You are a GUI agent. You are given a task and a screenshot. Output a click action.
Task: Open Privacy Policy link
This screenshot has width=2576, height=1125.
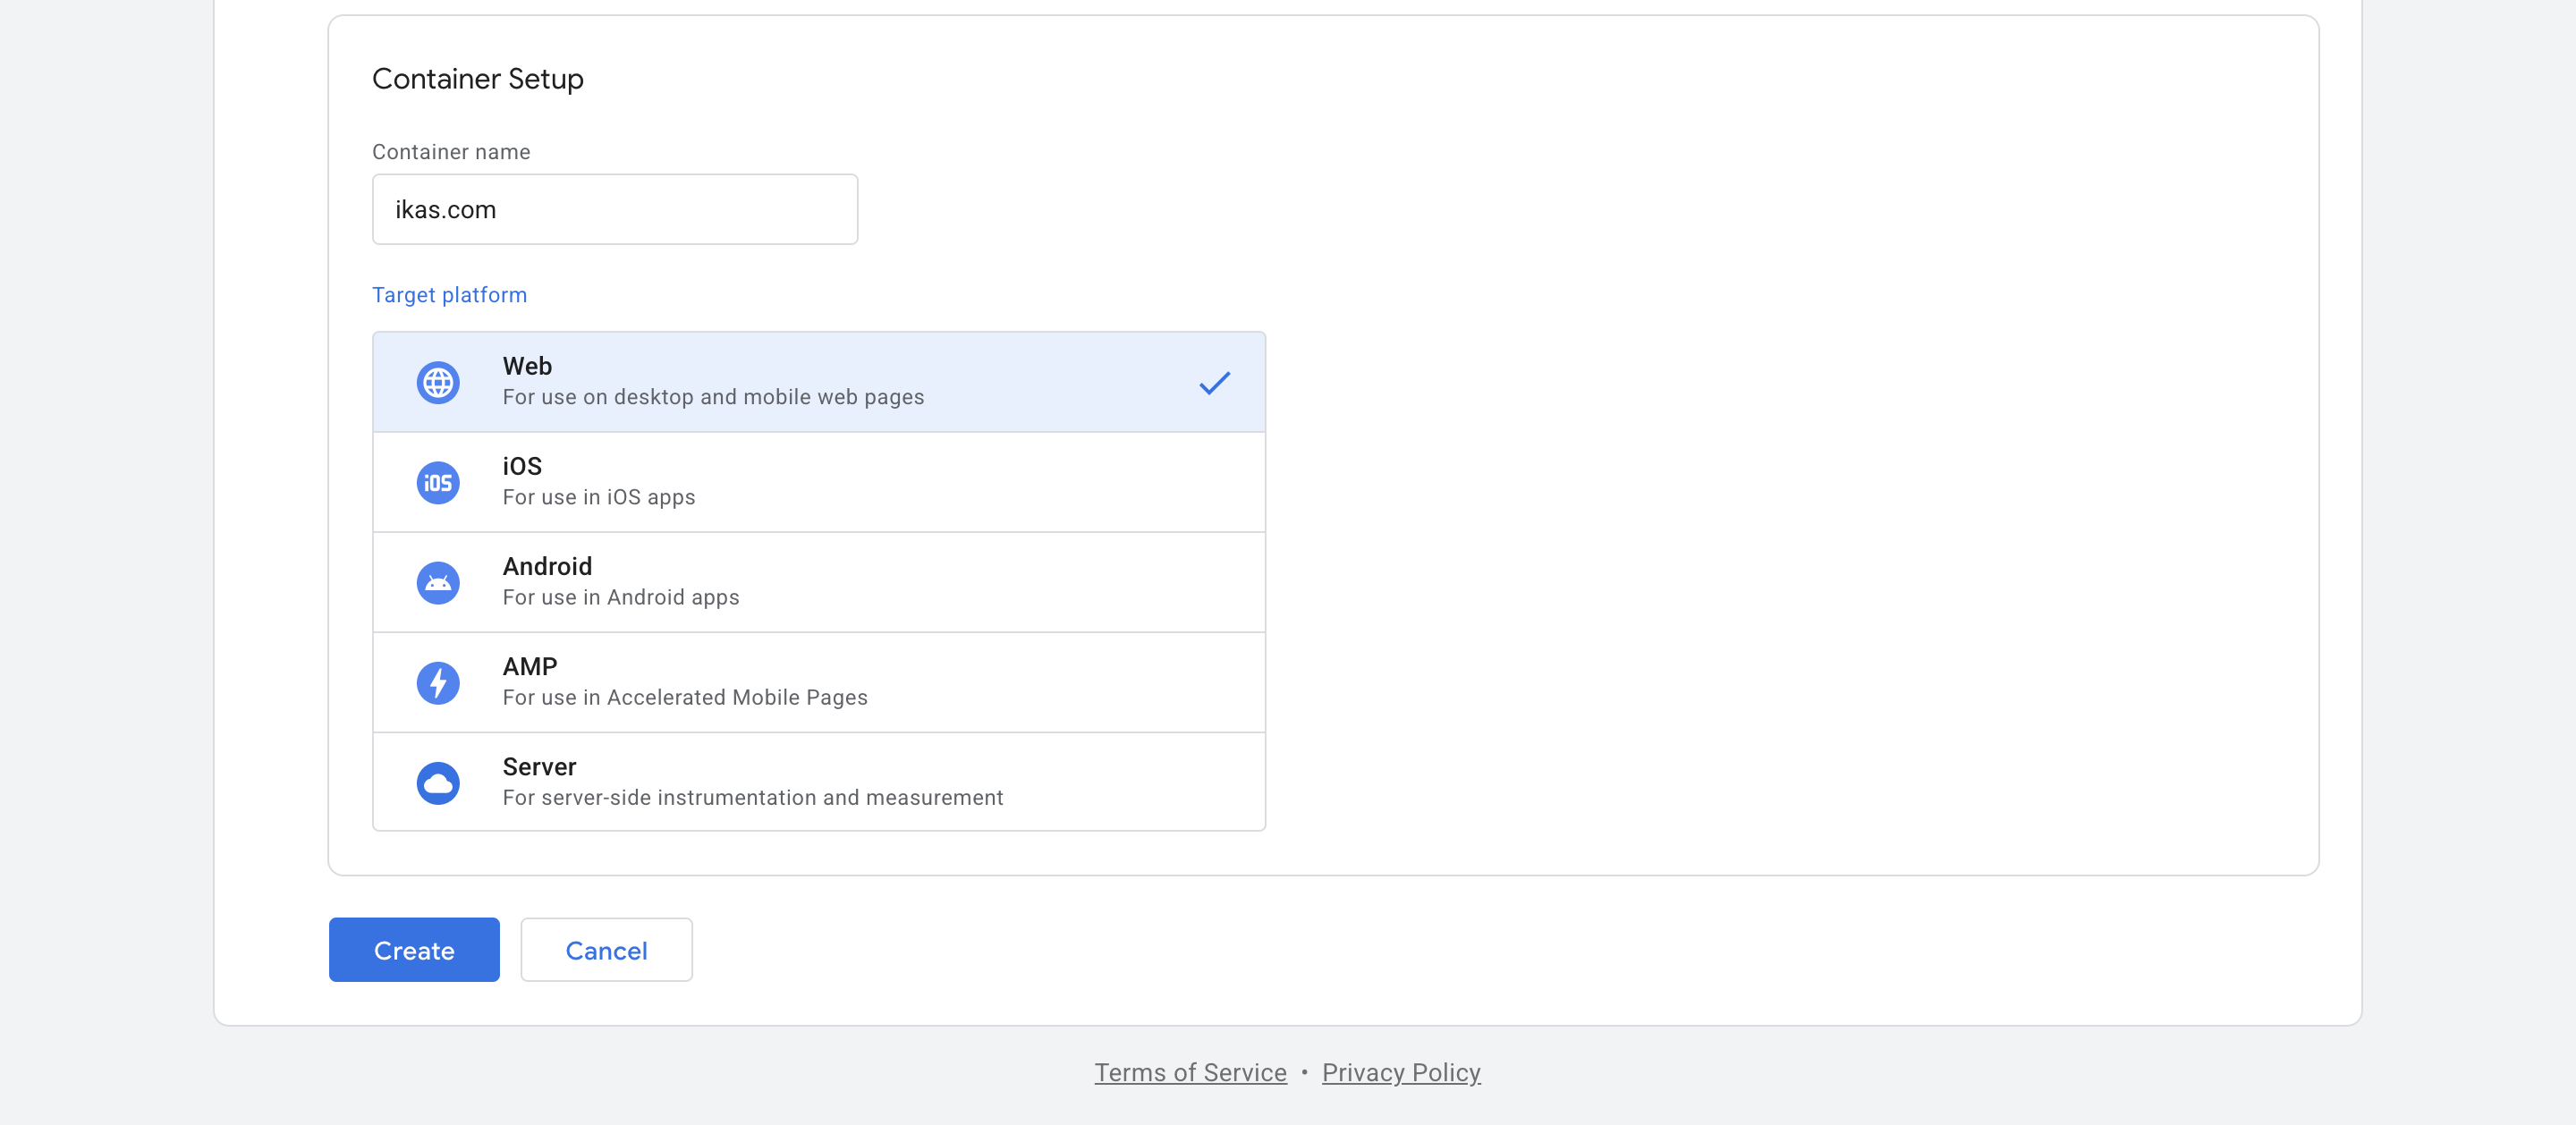[x=1401, y=1072]
